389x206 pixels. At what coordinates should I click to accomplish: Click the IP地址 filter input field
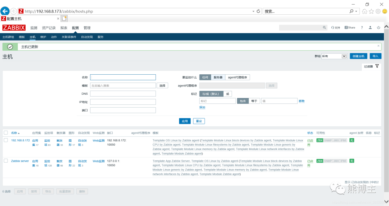[x=123, y=102]
